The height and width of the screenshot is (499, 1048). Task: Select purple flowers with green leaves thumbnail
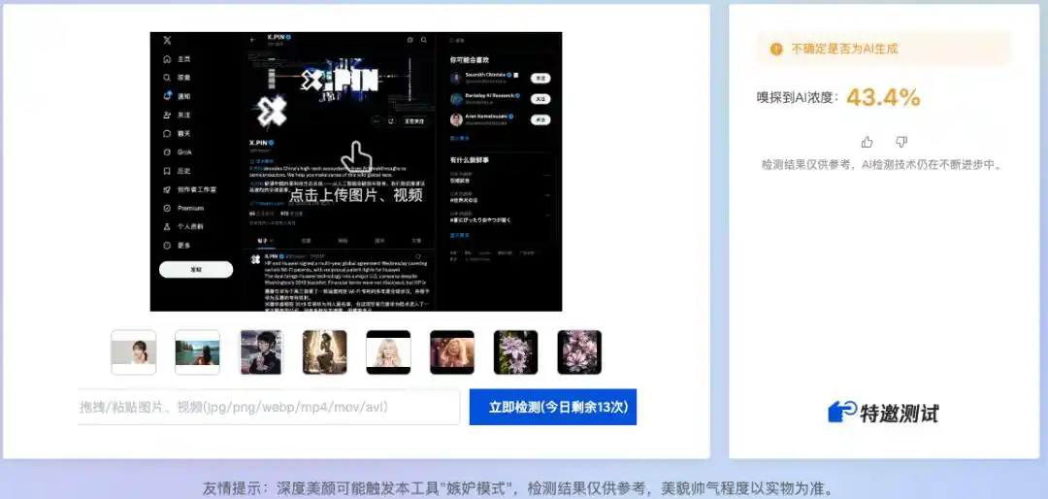click(x=515, y=352)
